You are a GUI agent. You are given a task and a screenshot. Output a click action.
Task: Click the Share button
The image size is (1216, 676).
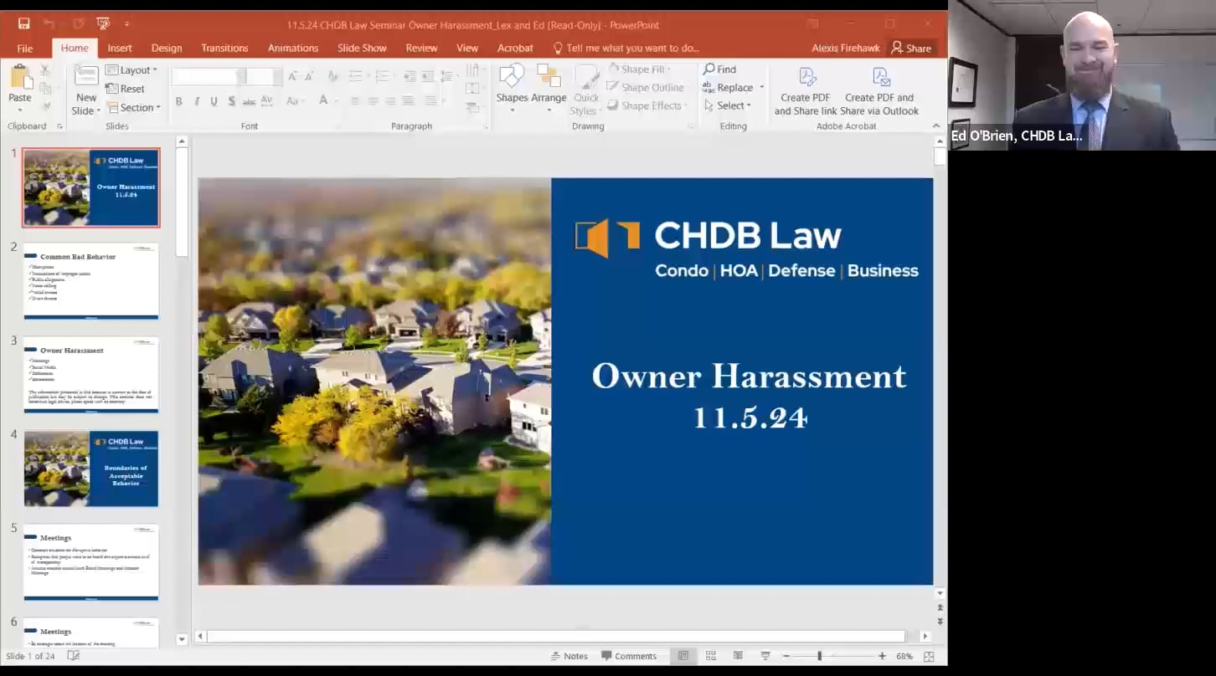tap(911, 49)
